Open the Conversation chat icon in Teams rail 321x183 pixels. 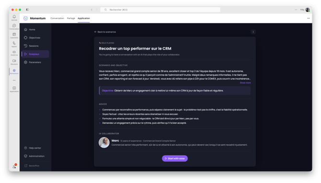(14, 26)
